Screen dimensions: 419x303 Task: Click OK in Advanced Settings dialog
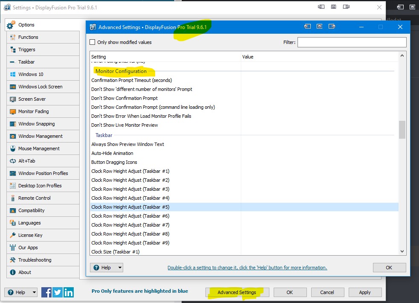[389, 268]
